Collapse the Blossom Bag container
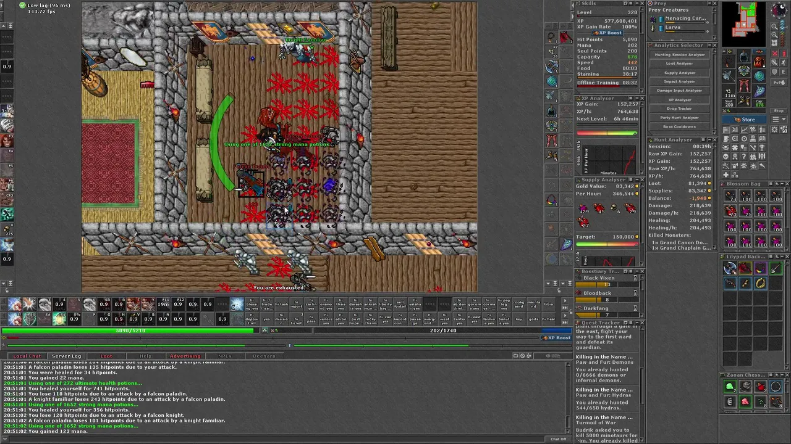 coord(782,184)
